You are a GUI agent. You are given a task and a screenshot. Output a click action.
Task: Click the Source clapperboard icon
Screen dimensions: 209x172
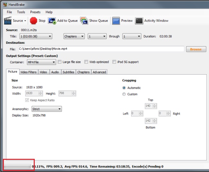point(8,21)
